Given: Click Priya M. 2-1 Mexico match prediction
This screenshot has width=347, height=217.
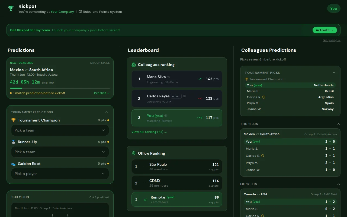Looking at the screenshot, I should pos(290,163).
